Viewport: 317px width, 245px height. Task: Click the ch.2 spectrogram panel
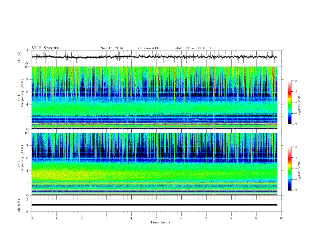pos(154,164)
